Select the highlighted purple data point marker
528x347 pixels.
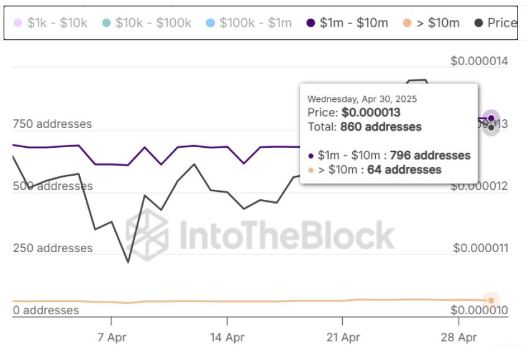[x=491, y=118]
